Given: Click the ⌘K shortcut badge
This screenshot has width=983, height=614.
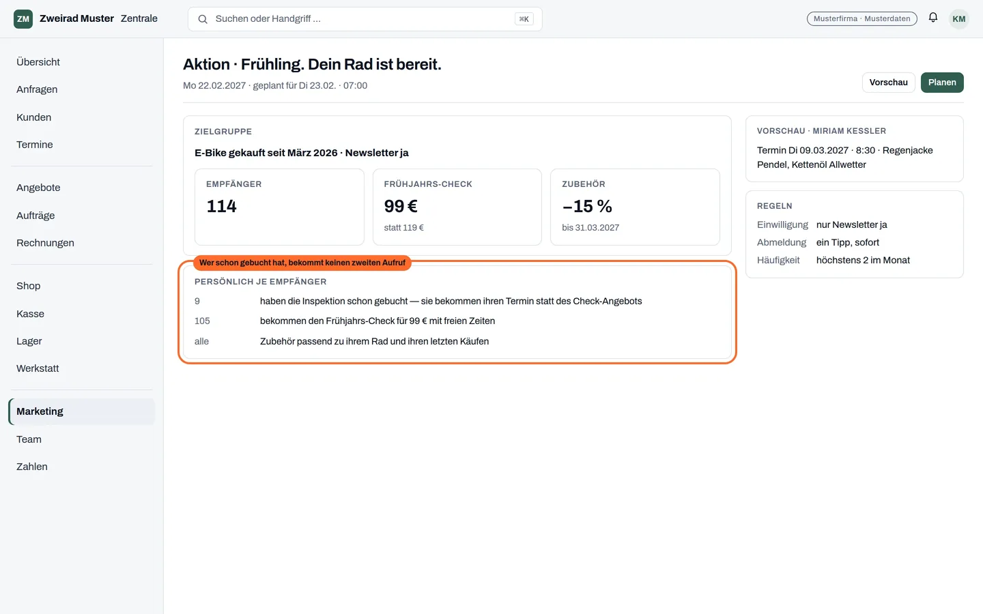Looking at the screenshot, I should click(x=524, y=19).
